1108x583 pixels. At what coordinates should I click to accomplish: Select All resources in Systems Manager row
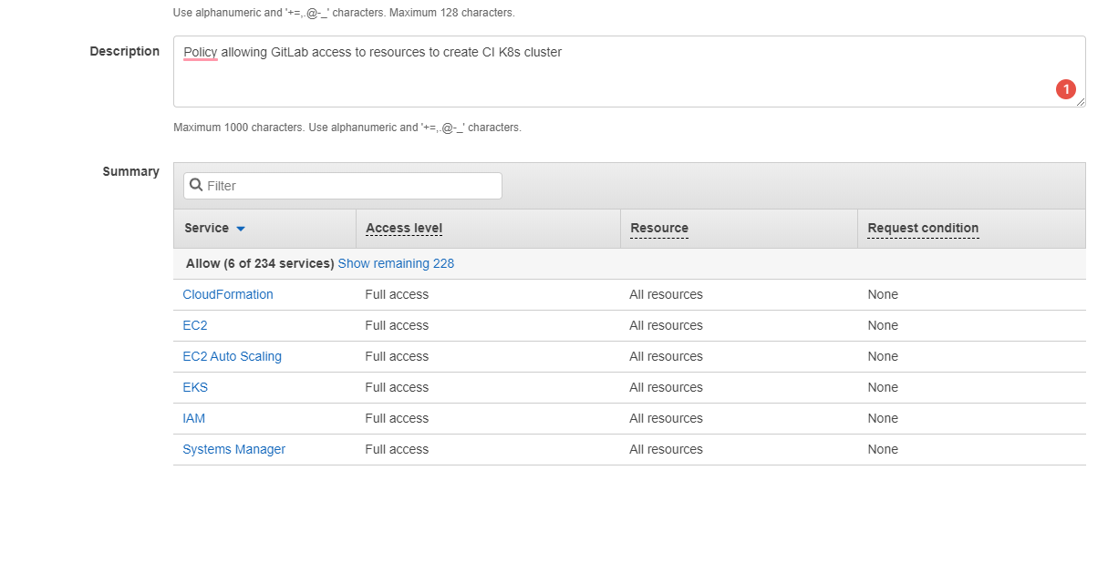[x=666, y=449]
